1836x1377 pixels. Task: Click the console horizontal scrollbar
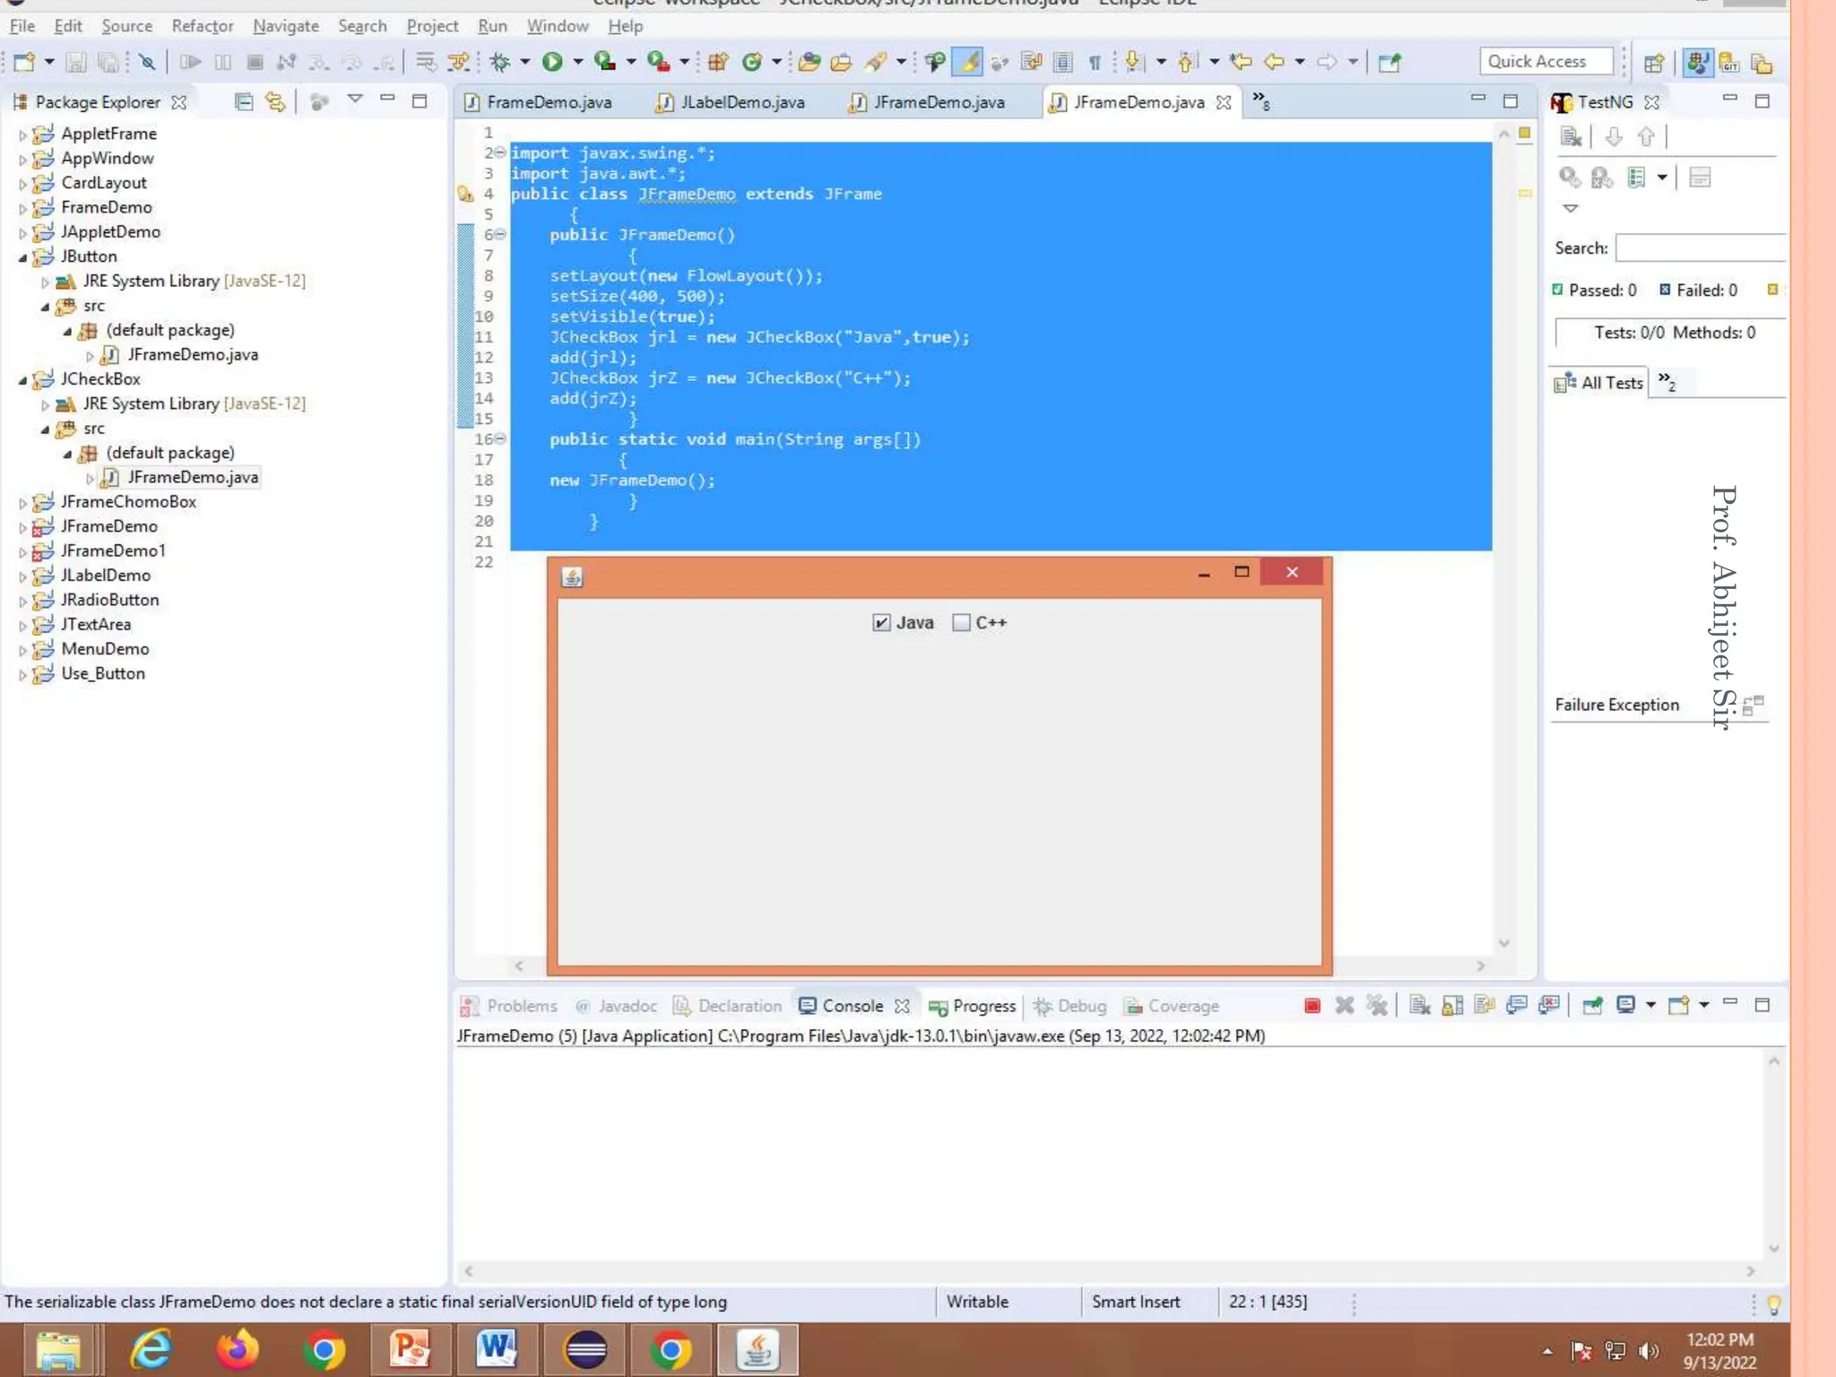(1108, 1270)
